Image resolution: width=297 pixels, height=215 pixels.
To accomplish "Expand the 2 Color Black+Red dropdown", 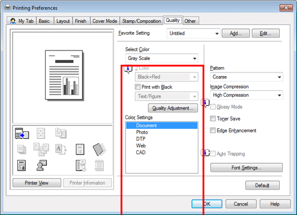I will pos(166,77).
